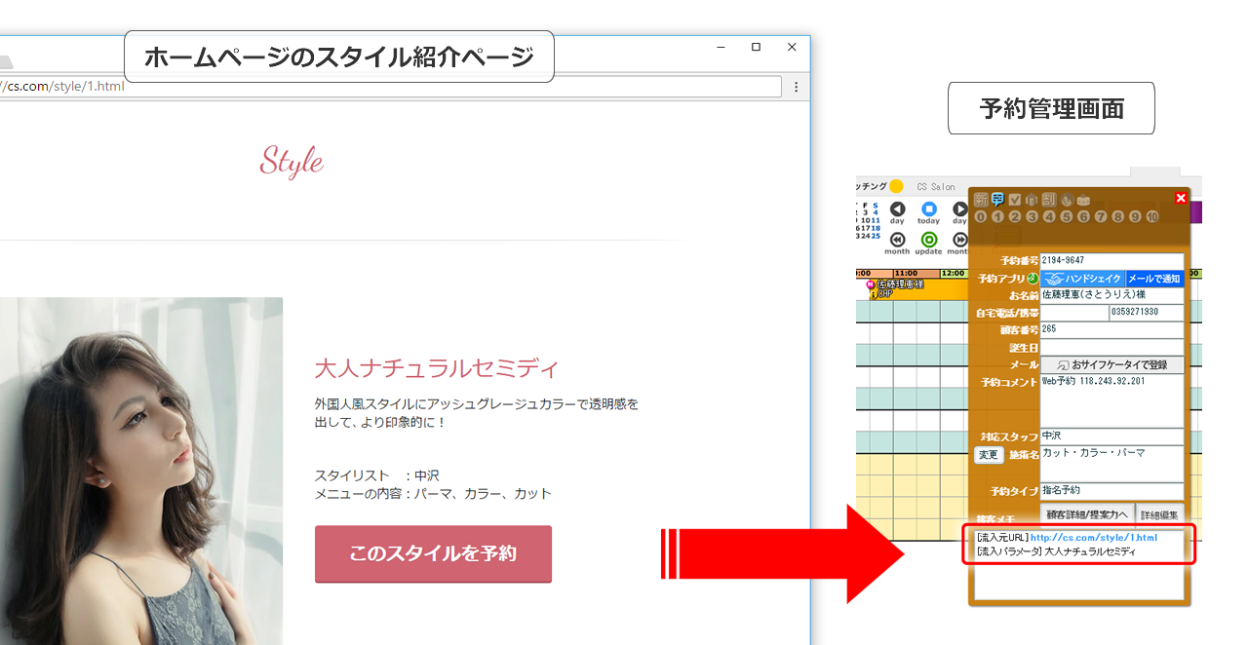
Task: Click date 18 in mini calendar
Action: click(876, 228)
